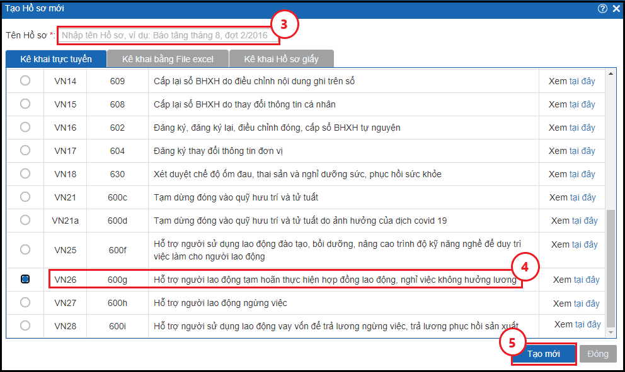Click the 600f code cell

pos(118,250)
